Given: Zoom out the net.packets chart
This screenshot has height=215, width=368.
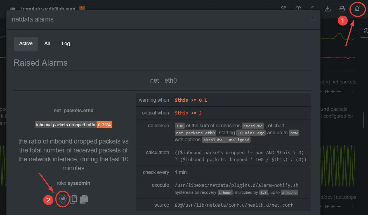Looking at the screenshot, I should pyautogui.click(x=339, y=91).
